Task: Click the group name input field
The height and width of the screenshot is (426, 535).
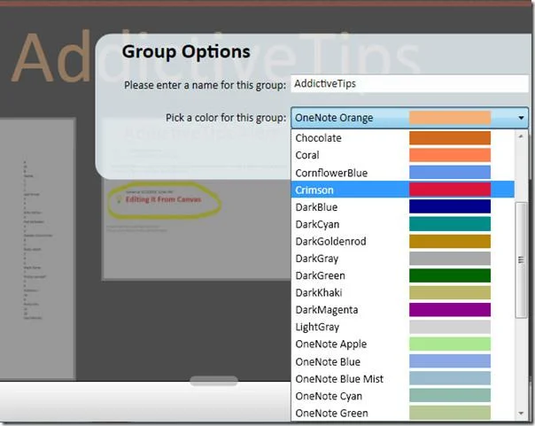Action: [410, 83]
